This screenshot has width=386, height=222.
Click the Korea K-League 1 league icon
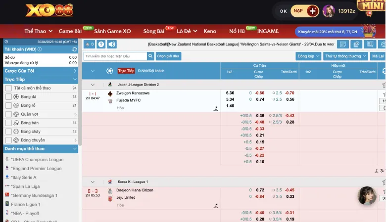tap(110, 181)
